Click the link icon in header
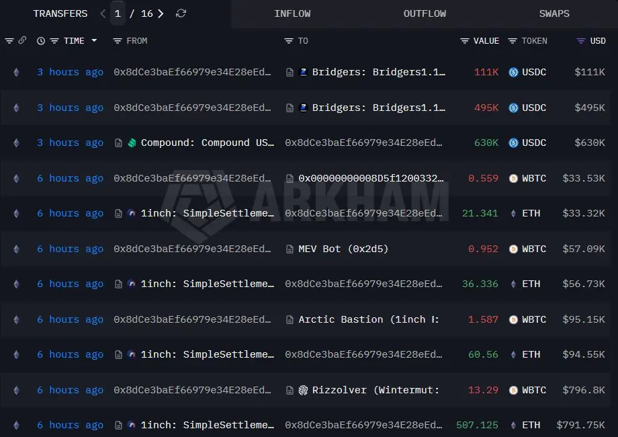 click(x=22, y=40)
